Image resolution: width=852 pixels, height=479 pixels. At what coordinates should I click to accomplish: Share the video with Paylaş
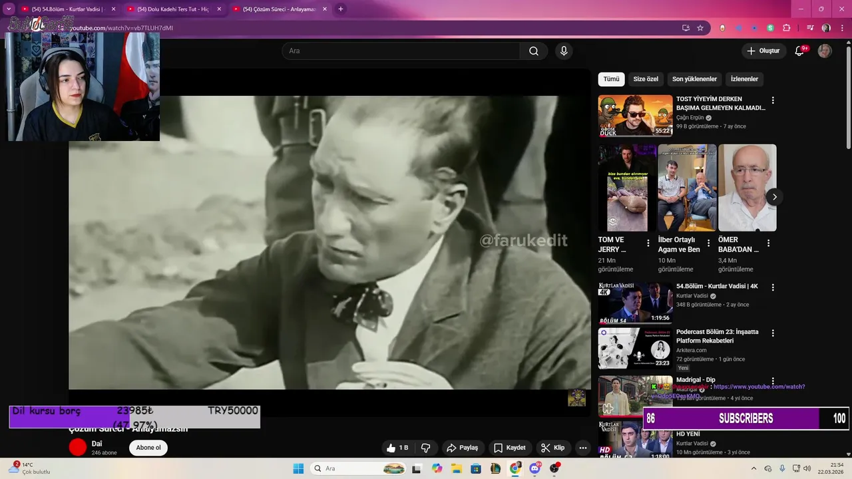click(x=462, y=448)
